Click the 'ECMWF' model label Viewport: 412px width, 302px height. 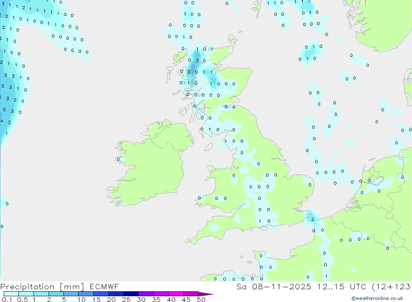tap(104, 286)
